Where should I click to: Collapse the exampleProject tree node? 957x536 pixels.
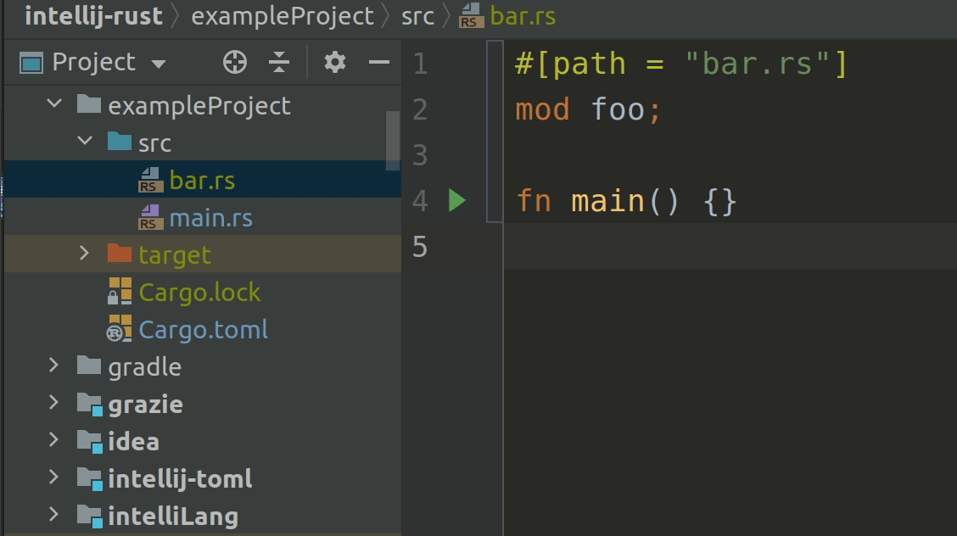(54, 103)
